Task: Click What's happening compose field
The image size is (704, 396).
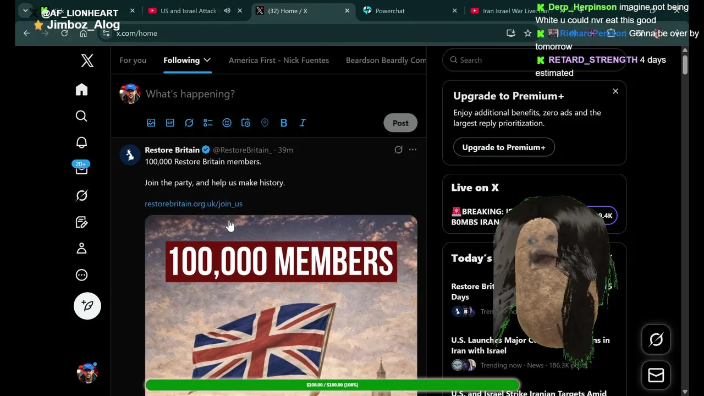Action: (190, 94)
